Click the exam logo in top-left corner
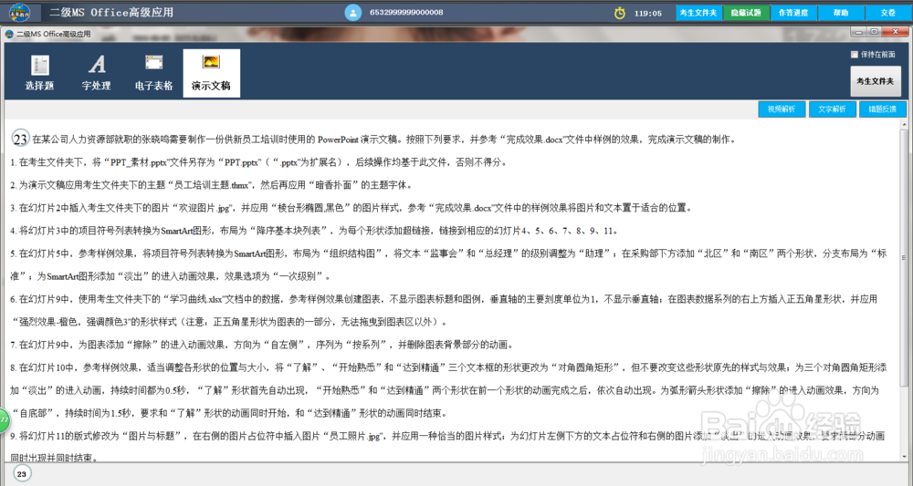Image resolution: width=913 pixels, height=486 pixels. pos(20,12)
